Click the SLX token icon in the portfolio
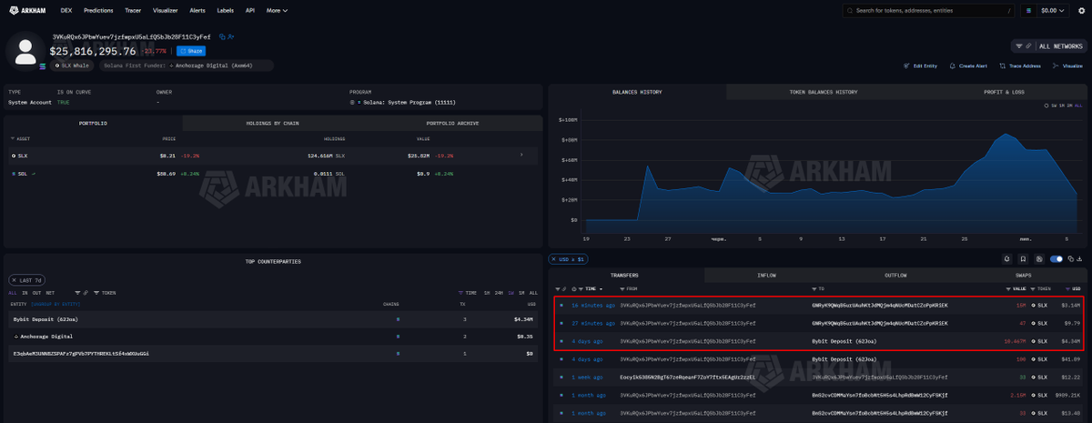 13,156
